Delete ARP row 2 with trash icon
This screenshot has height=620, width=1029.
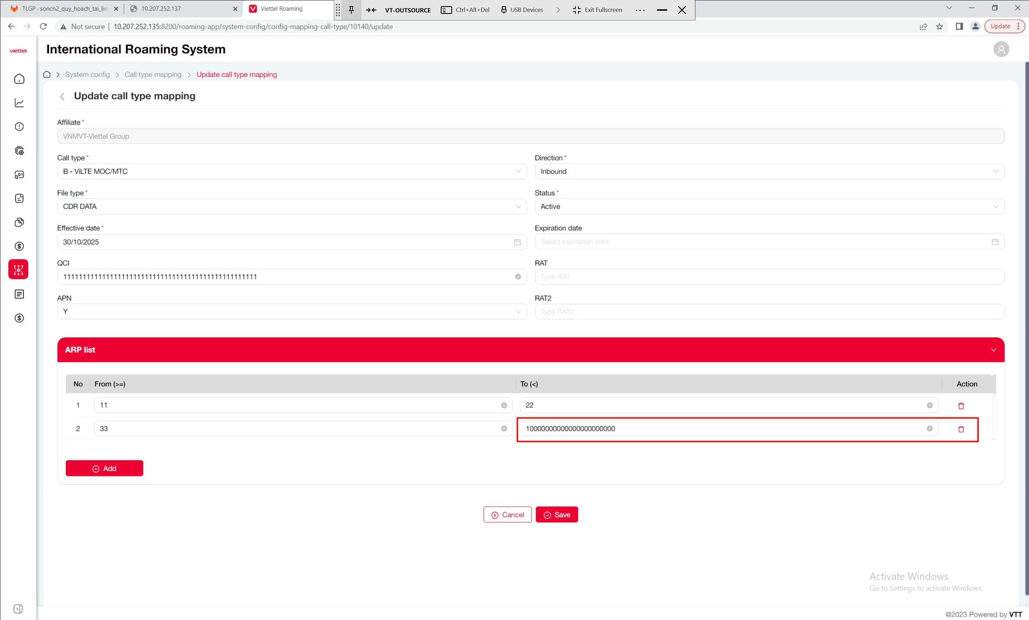(x=960, y=429)
